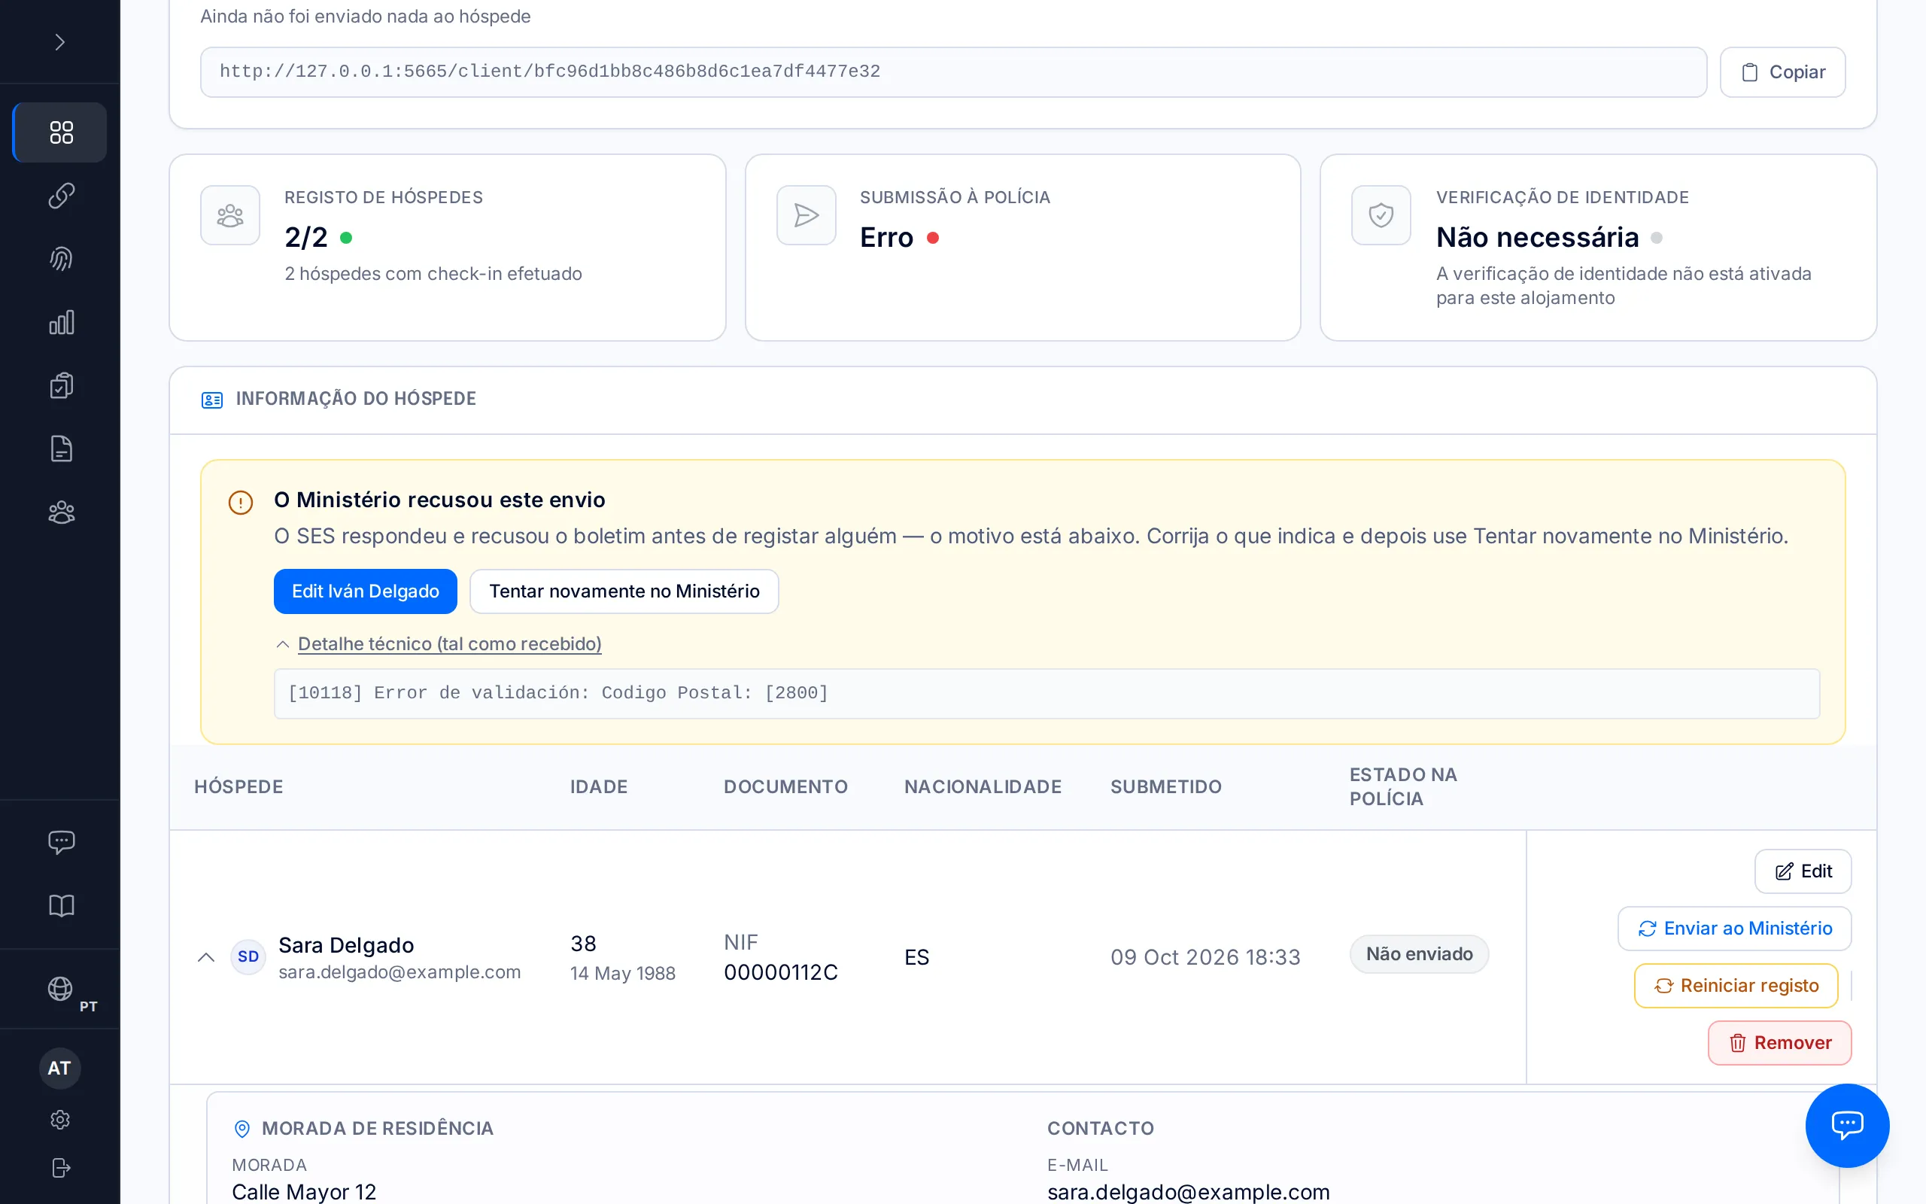The image size is (1926, 1204).
Task: Open the document file icon in sidebar
Action: pyautogui.click(x=60, y=448)
